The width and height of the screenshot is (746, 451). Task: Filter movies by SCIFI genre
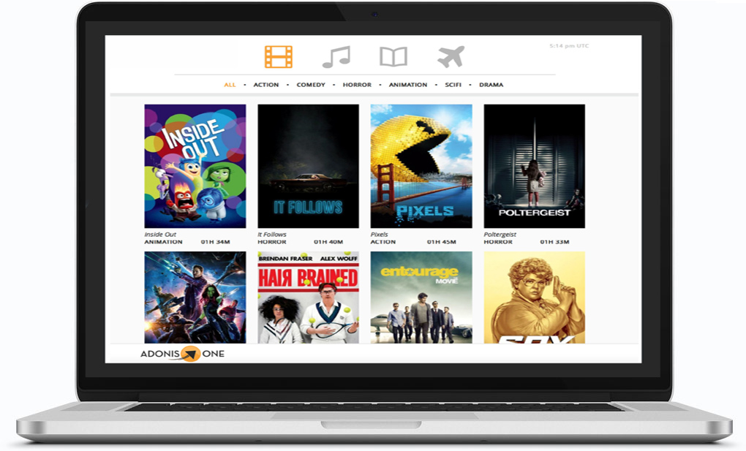(x=453, y=85)
